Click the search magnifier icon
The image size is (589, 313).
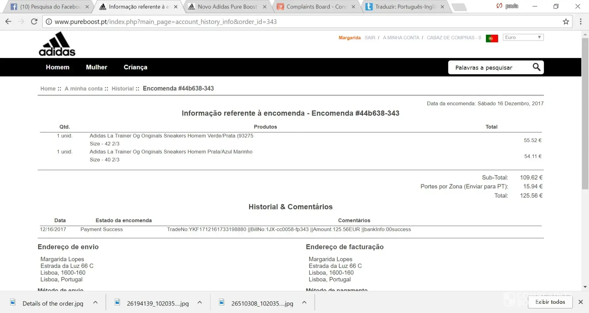click(536, 67)
